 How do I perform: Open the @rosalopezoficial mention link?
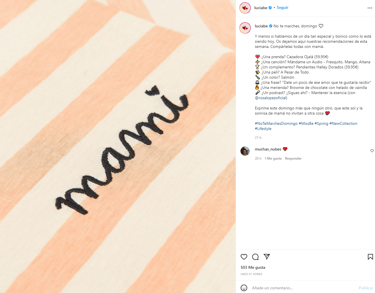point(271,98)
